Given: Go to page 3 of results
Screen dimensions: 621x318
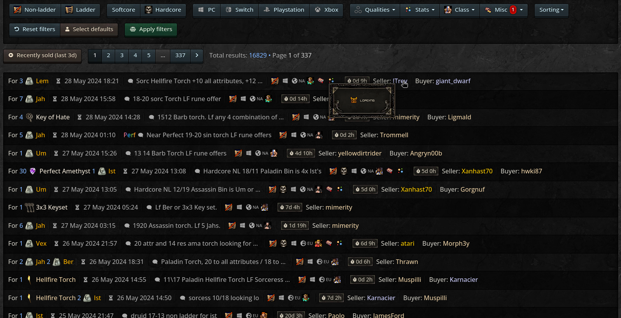Looking at the screenshot, I should pyautogui.click(x=122, y=55).
